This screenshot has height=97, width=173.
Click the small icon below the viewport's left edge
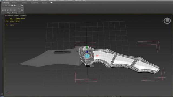2,94
